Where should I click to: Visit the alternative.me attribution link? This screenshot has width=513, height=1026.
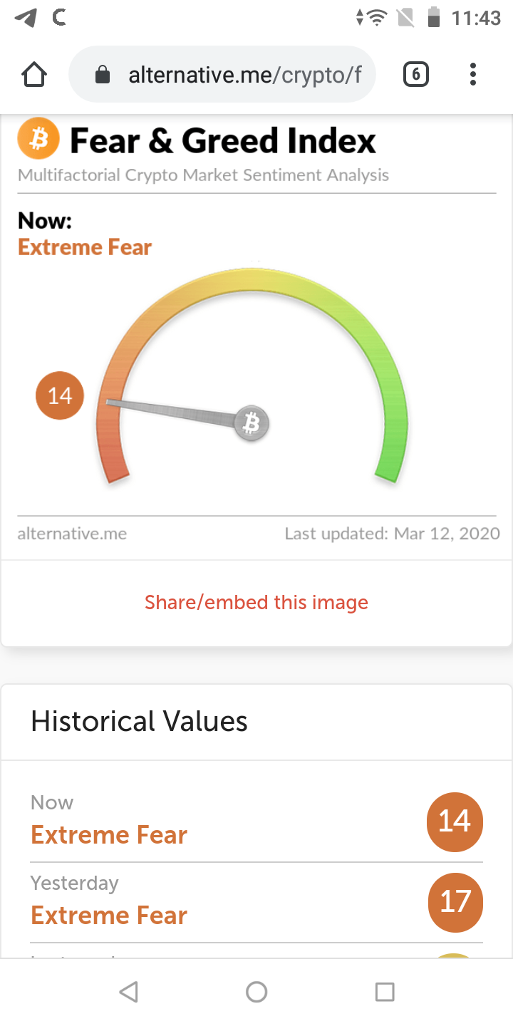pos(71,533)
